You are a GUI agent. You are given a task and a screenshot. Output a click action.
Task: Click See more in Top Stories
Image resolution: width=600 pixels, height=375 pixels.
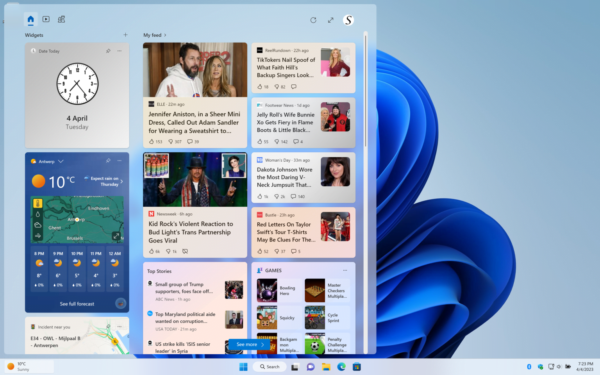[x=249, y=344]
